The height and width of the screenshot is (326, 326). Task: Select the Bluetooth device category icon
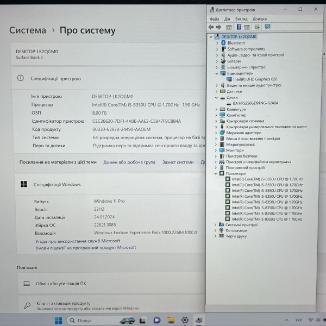coord(223,43)
